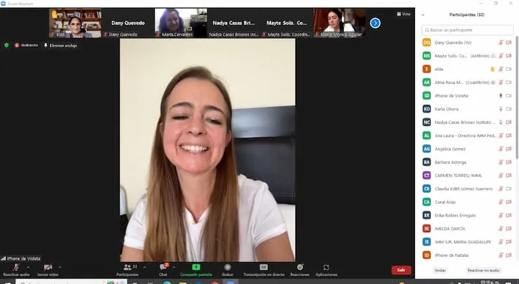The width and height of the screenshot is (519, 284).
Task: Toggle Reactivar audio microphone button
Action: pos(16,267)
